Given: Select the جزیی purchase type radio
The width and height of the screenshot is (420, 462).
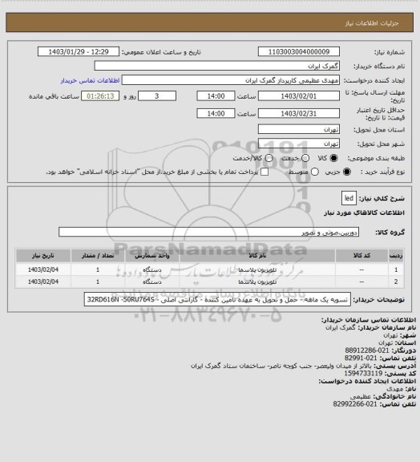Looking at the screenshot, I should pyautogui.click(x=347, y=172).
